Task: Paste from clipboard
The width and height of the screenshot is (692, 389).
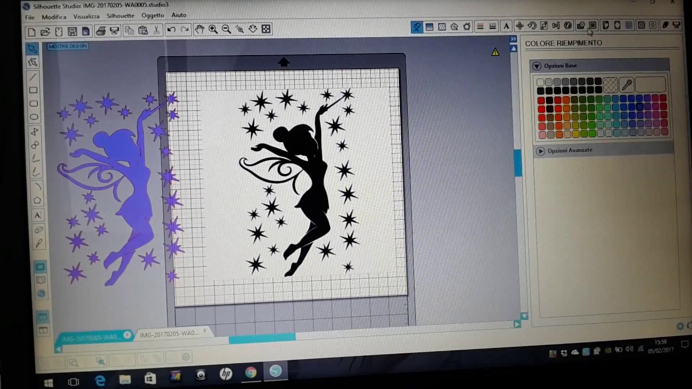Action: [143, 31]
